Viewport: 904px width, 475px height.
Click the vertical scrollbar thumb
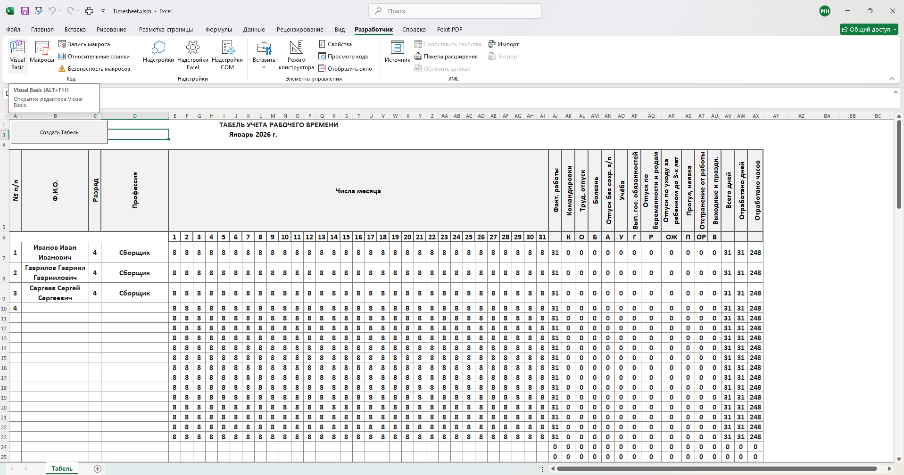(x=899, y=164)
